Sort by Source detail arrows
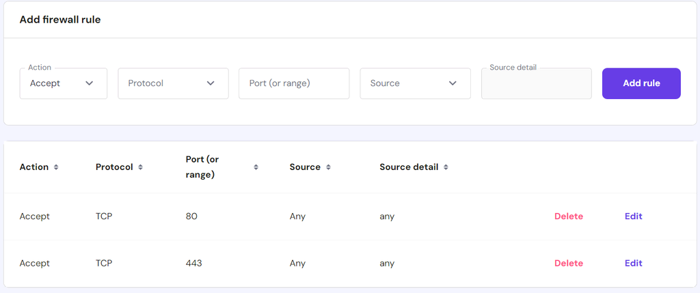Screen dimensions: 700x293 [446, 167]
